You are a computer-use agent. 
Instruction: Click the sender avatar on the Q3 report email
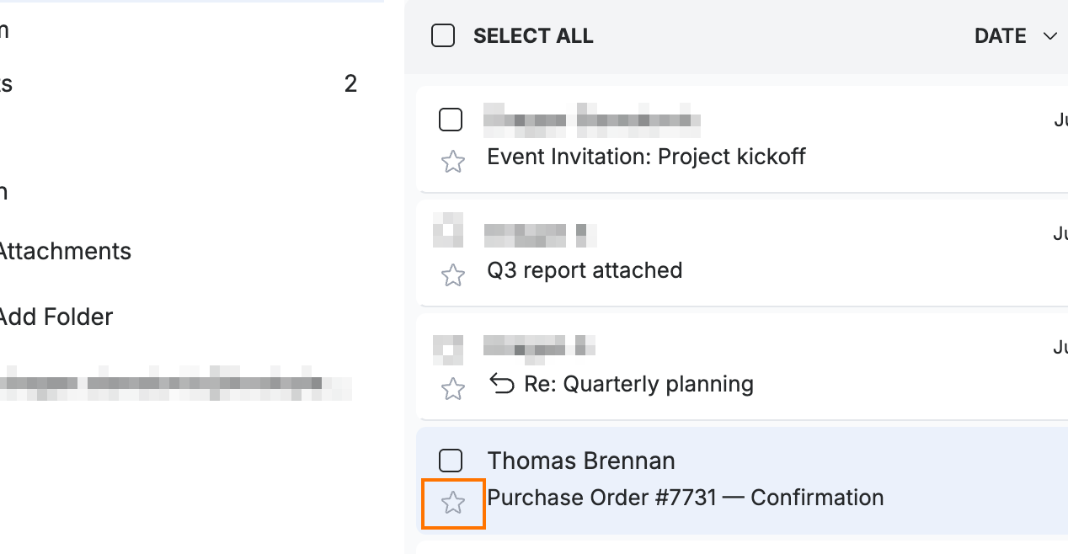pos(448,231)
